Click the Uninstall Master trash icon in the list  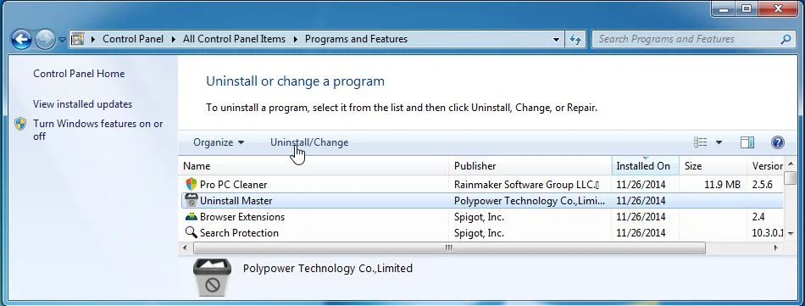[x=191, y=200]
